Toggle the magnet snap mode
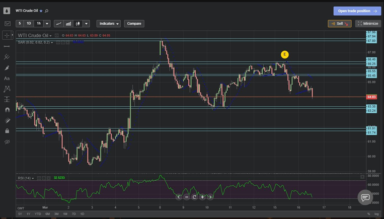Viewport: 384px width, 219px height. (x=7, y=110)
